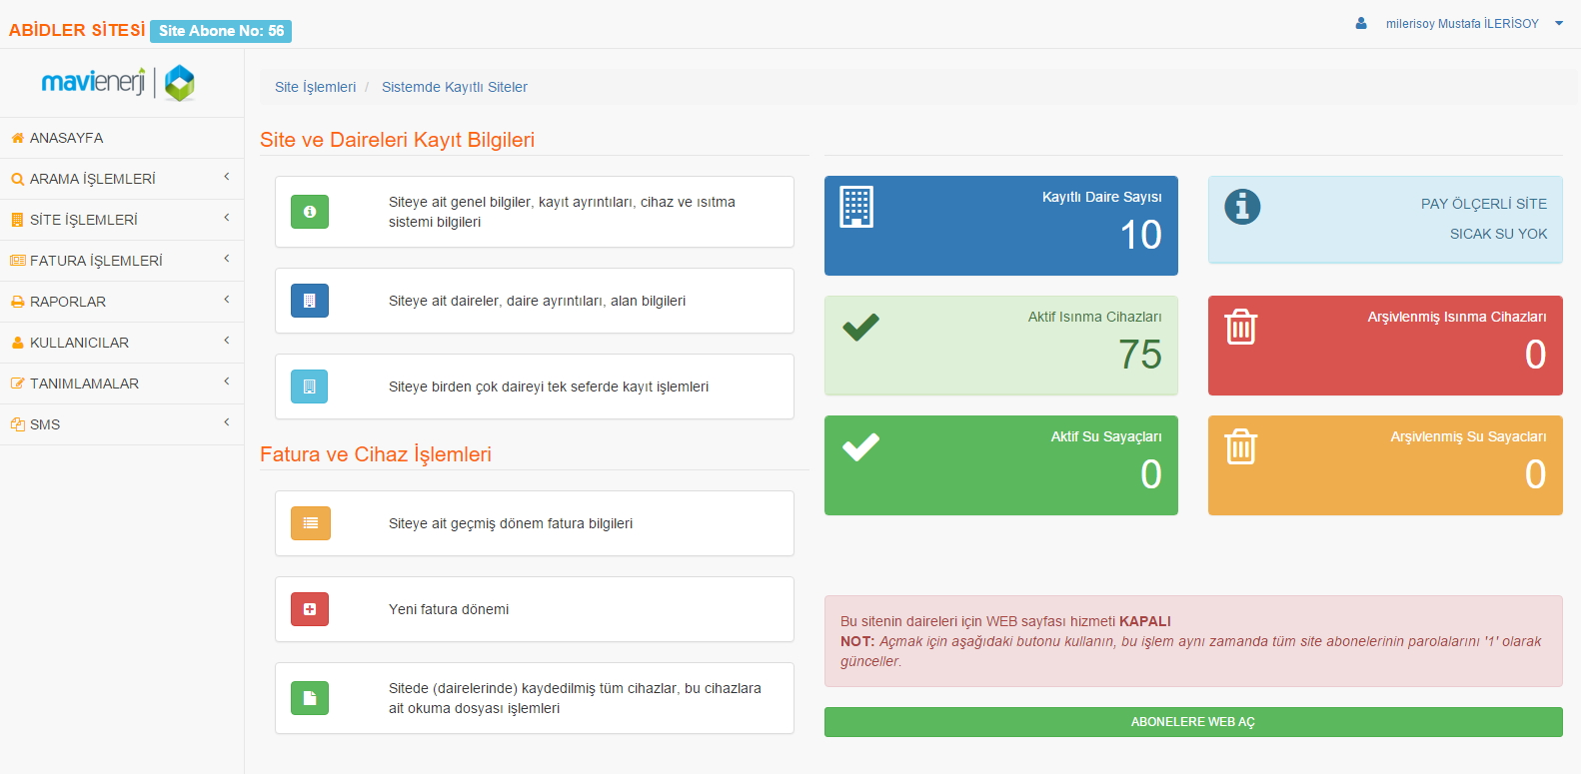This screenshot has height=774, width=1581.
Task: Click the user icon beside KULLANICILAR
Action: tap(17, 343)
